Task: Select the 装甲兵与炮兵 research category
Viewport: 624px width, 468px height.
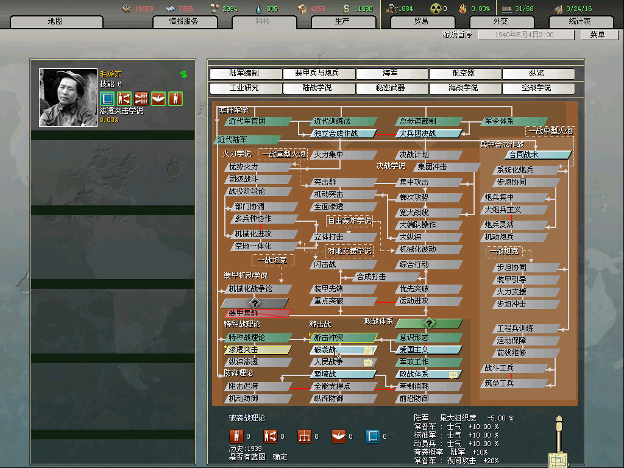Action: point(319,73)
